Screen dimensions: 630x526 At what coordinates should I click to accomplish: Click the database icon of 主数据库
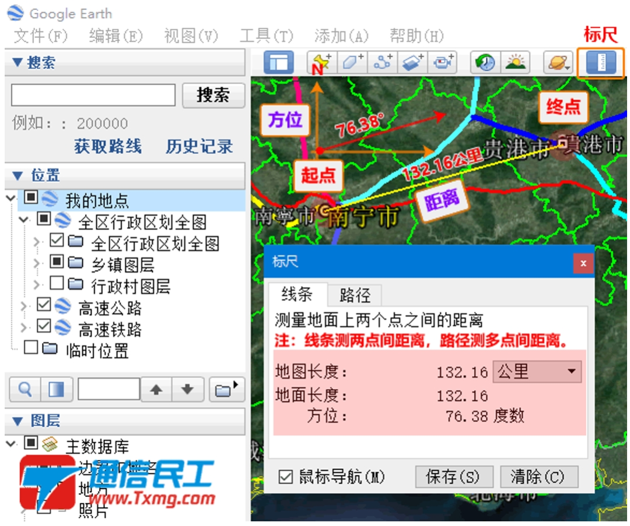click(x=50, y=444)
